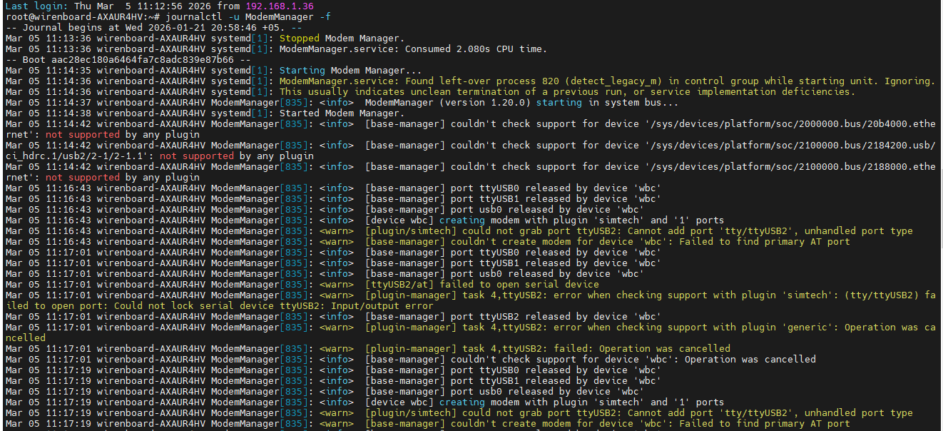This screenshot has height=431, width=943.
Task: Click 'task 4,ttyUSB2: failed: Operation was cancelled'
Action: pyautogui.click(x=547, y=348)
